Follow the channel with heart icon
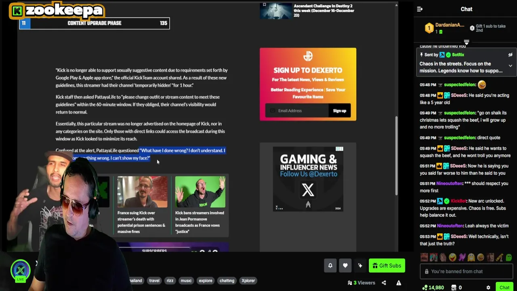 tap(345, 266)
